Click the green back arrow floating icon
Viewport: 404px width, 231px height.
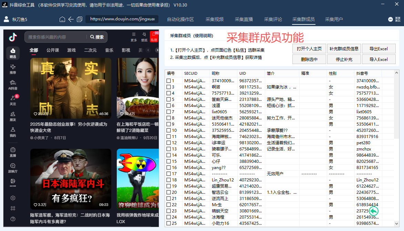coord(374,211)
